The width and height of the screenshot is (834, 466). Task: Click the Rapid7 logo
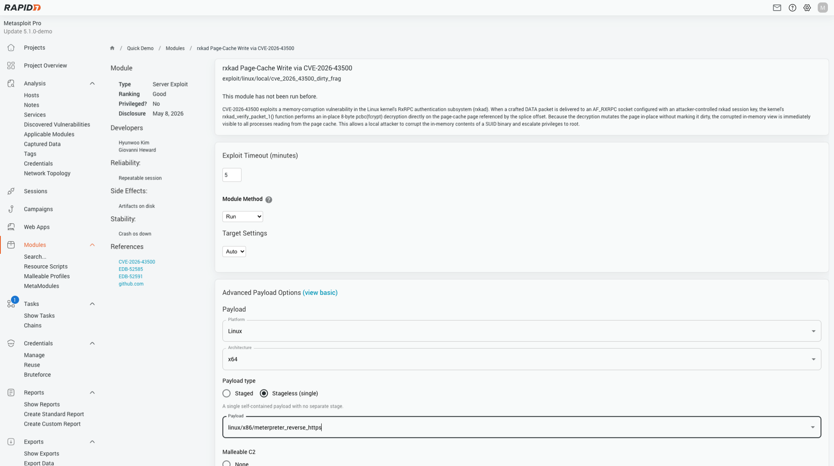click(22, 8)
